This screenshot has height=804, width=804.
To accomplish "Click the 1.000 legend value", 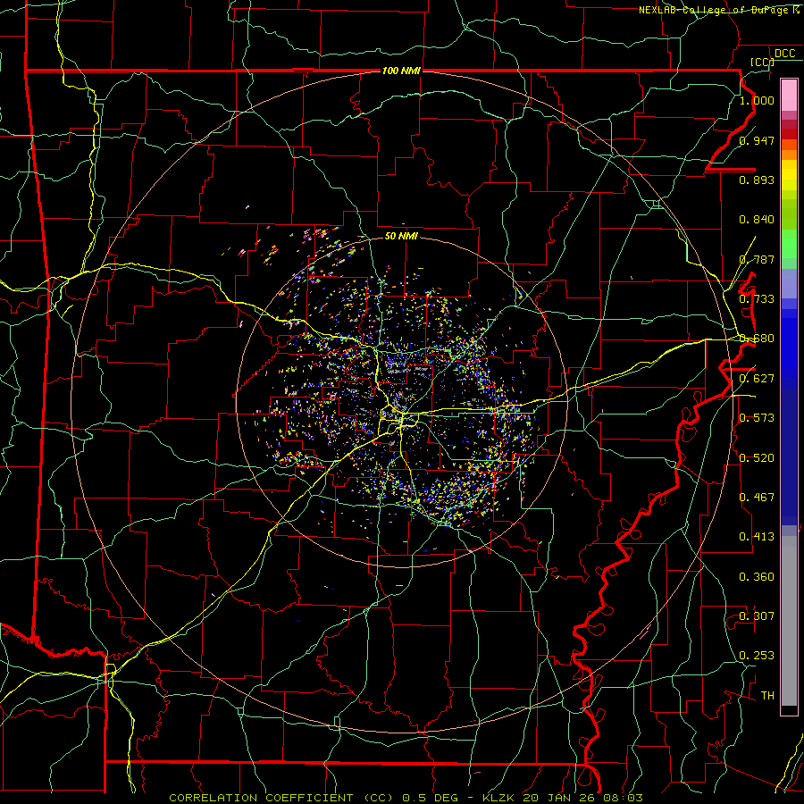I will pyautogui.click(x=757, y=100).
